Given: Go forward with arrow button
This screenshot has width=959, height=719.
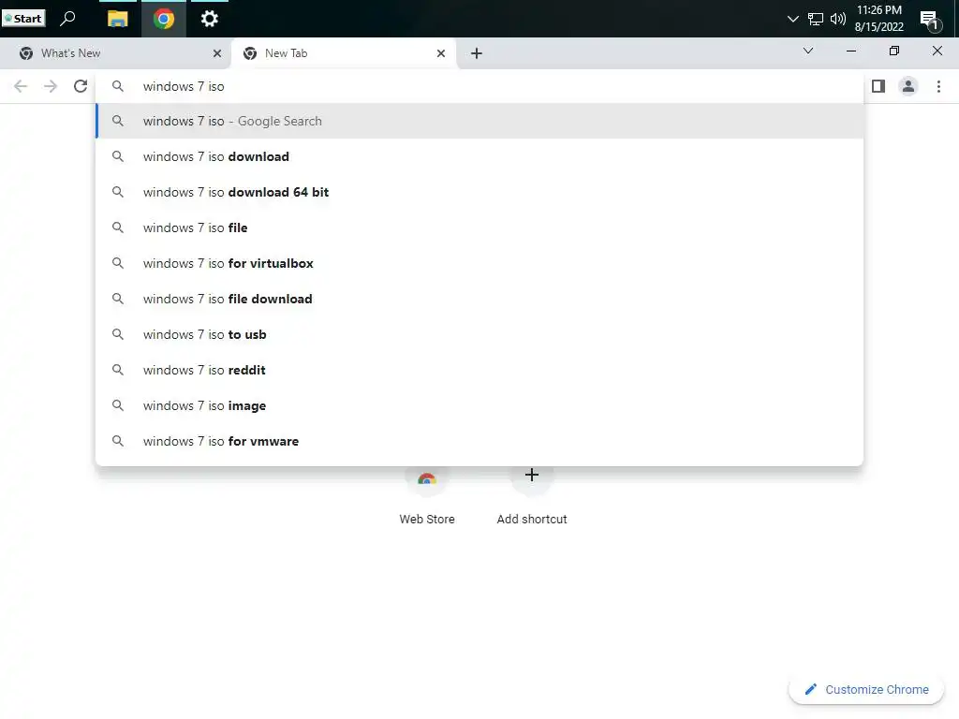Looking at the screenshot, I should coord(51,86).
